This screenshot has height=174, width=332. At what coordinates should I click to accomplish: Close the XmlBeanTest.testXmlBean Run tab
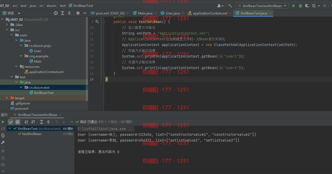click(x=60, y=115)
